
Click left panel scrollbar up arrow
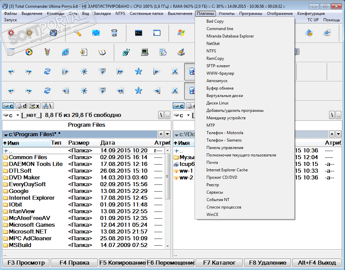pos(168,150)
